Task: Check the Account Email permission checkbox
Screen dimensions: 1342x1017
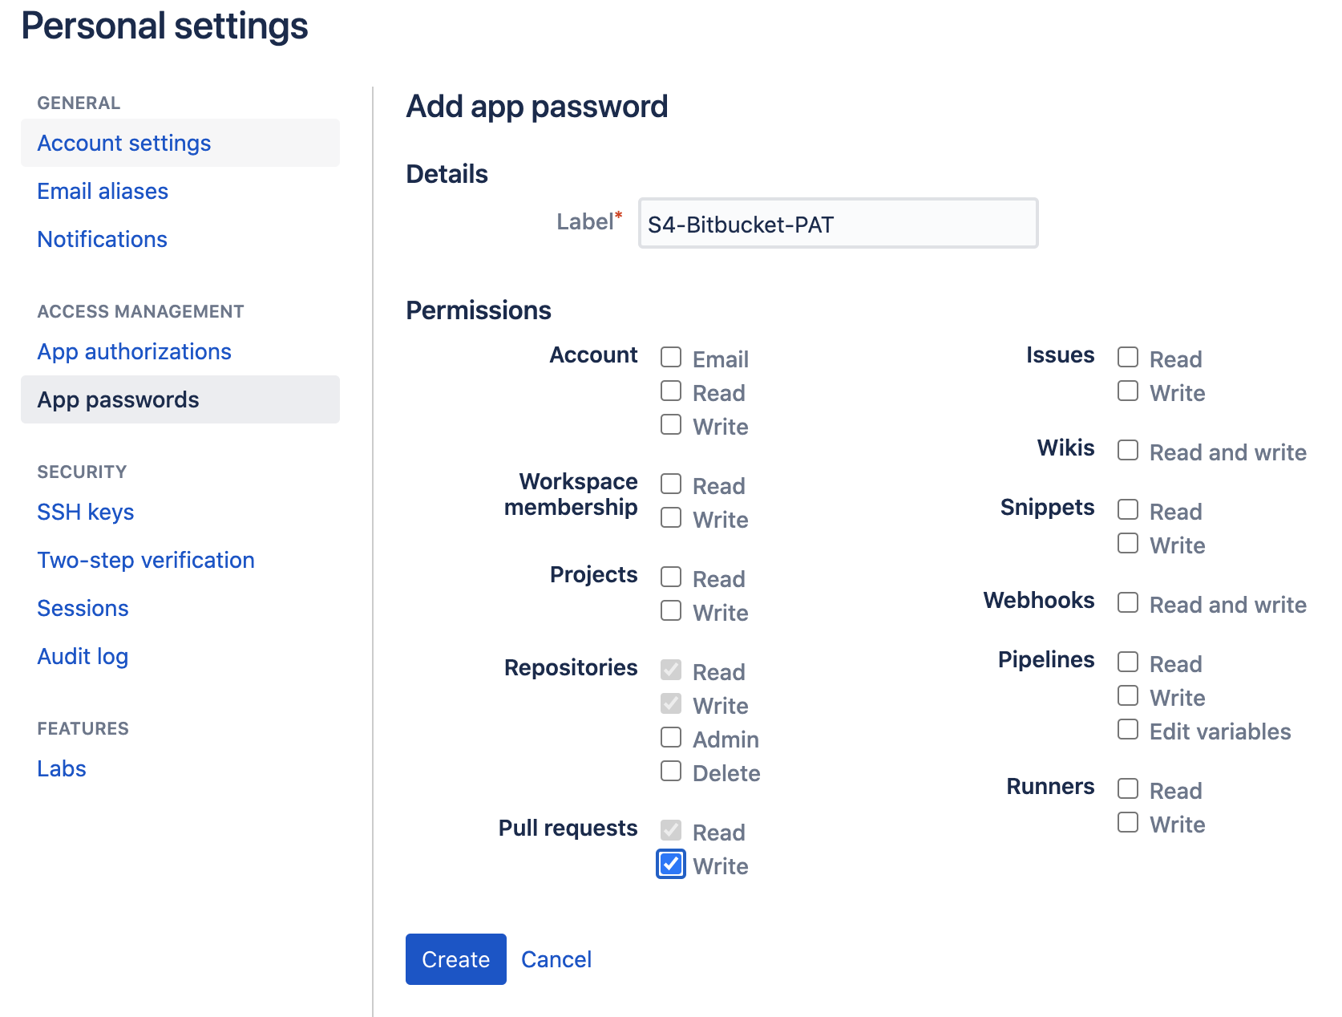Action: (x=671, y=357)
